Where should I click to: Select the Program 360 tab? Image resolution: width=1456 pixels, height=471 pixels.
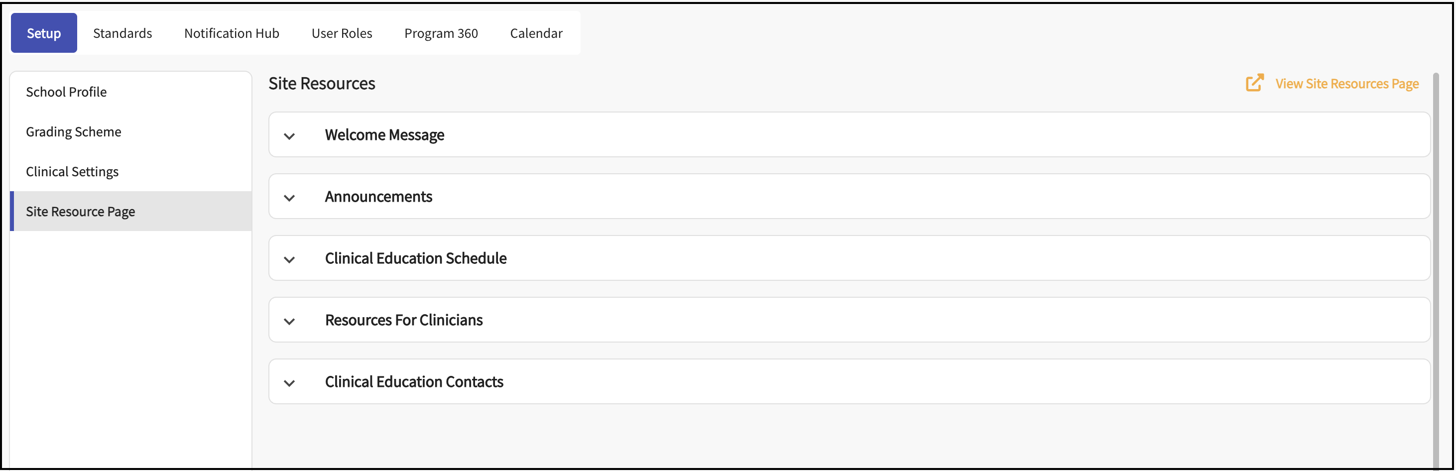click(x=441, y=33)
